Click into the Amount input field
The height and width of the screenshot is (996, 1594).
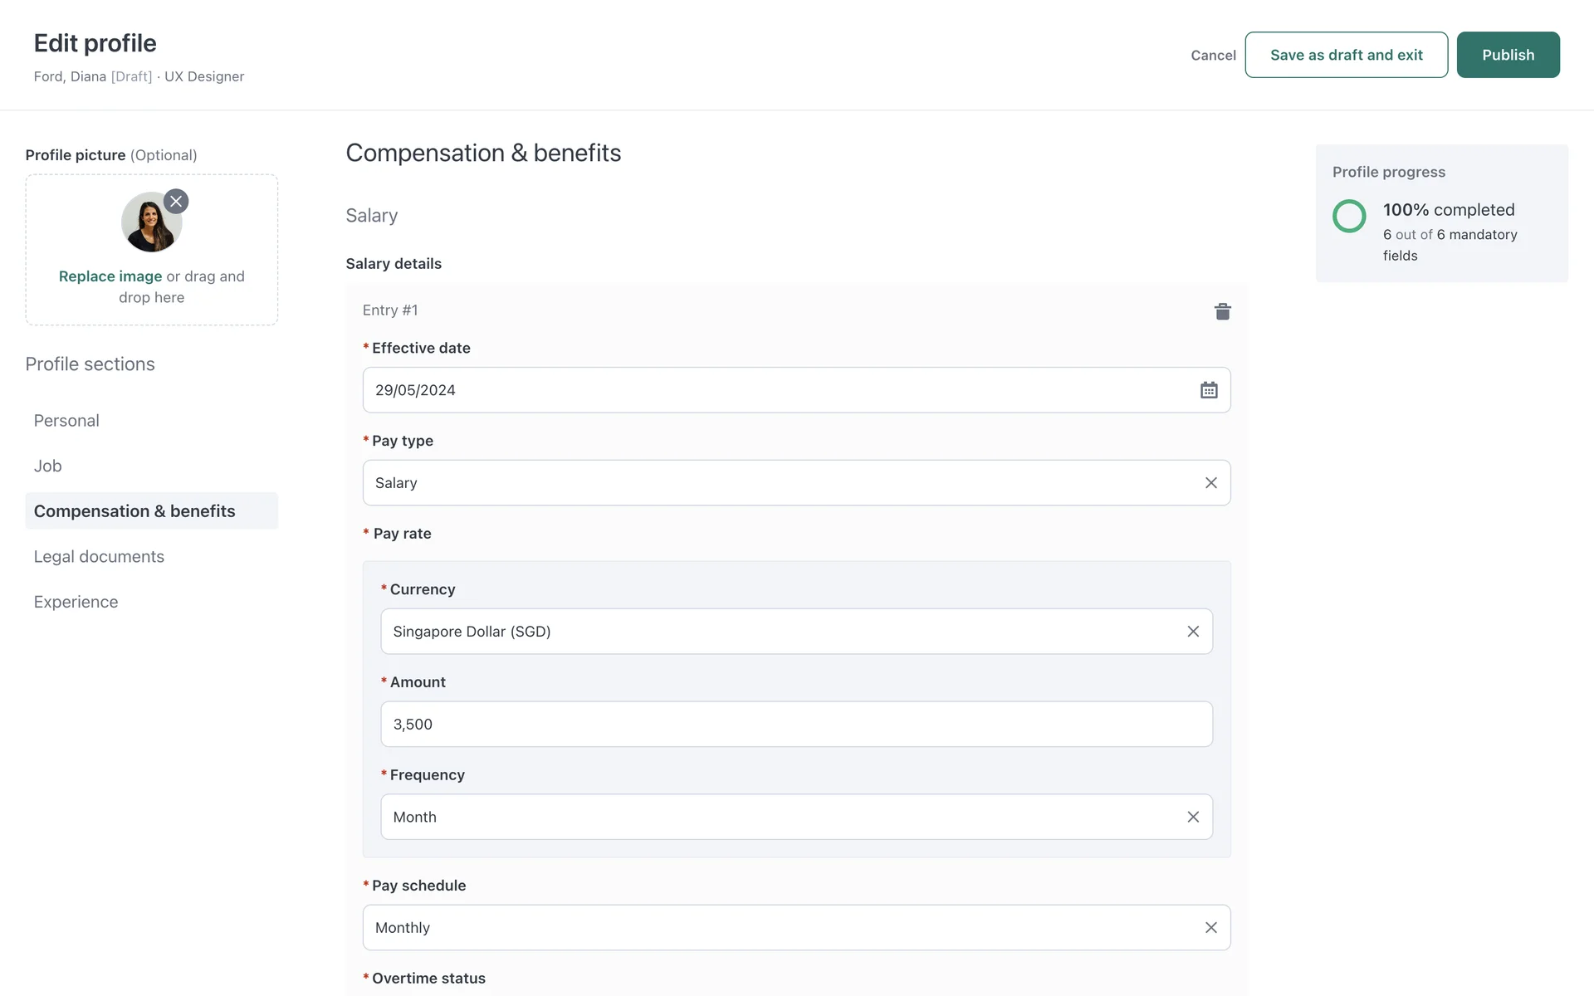coord(795,724)
